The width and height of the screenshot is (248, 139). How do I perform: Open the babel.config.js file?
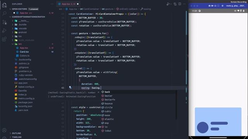coord(26,87)
